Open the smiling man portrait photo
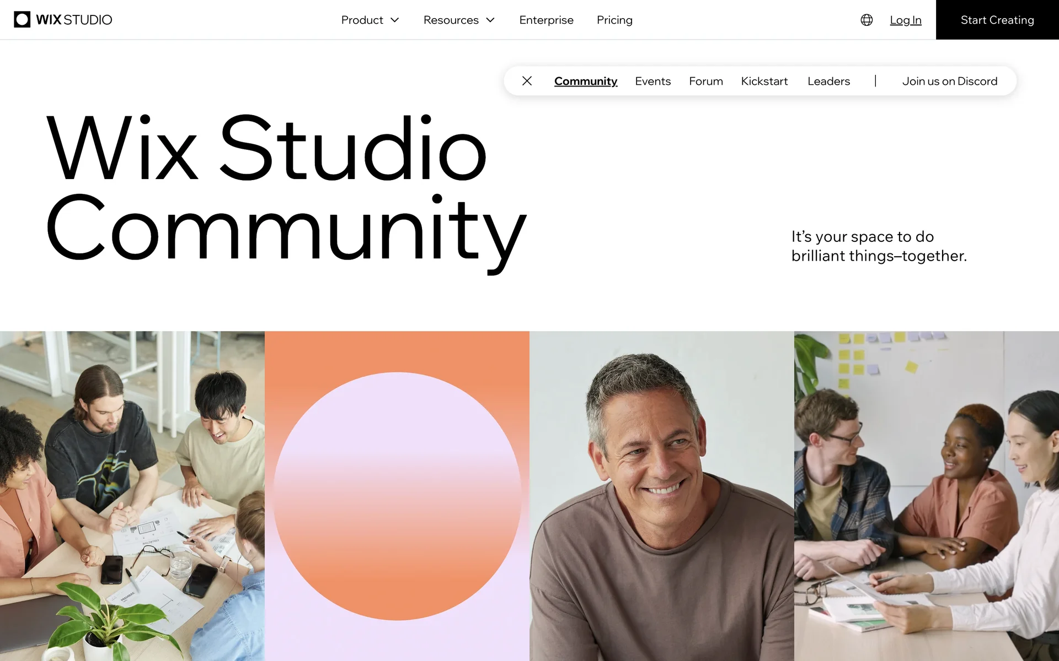The height and width of the screenshot is (661, 1059). coord(662,496)
